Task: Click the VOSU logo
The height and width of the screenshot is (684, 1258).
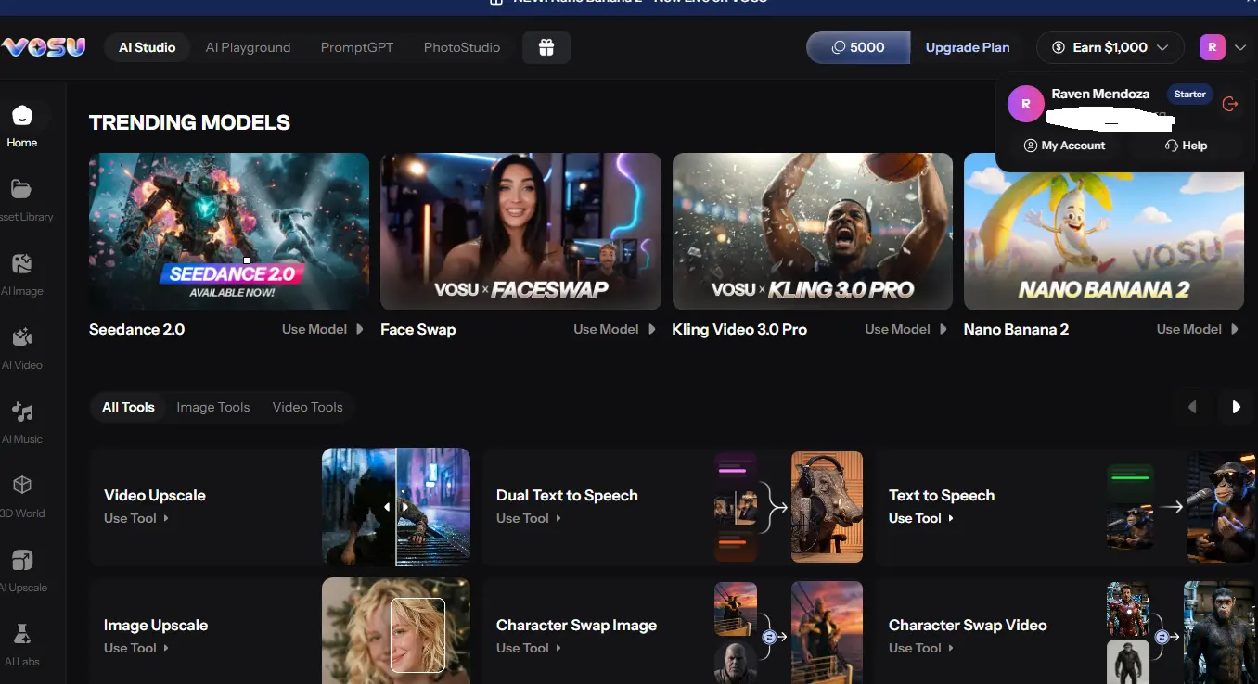Action: 43,47
